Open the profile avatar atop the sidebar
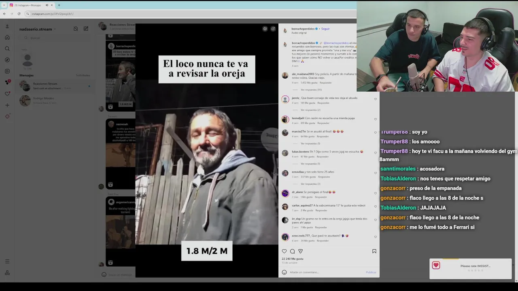Screen dimensions: 518x291 point(7,26)
